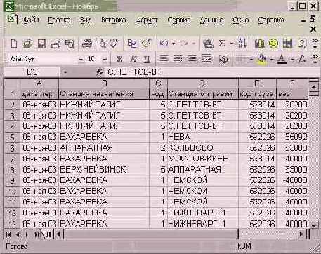
Task: Select the cell containing НЕВА
Action: click(x=203, y=137)
